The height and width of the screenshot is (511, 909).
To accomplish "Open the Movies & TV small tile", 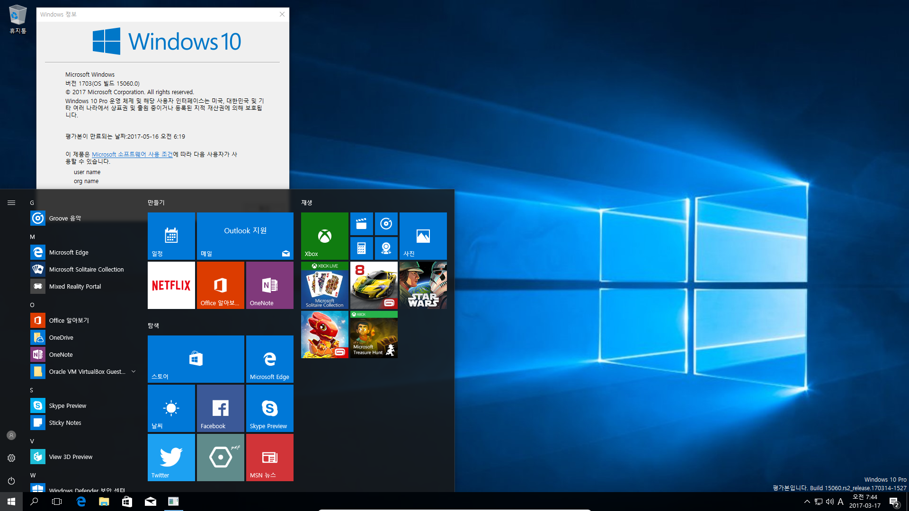I will (362, 224).
